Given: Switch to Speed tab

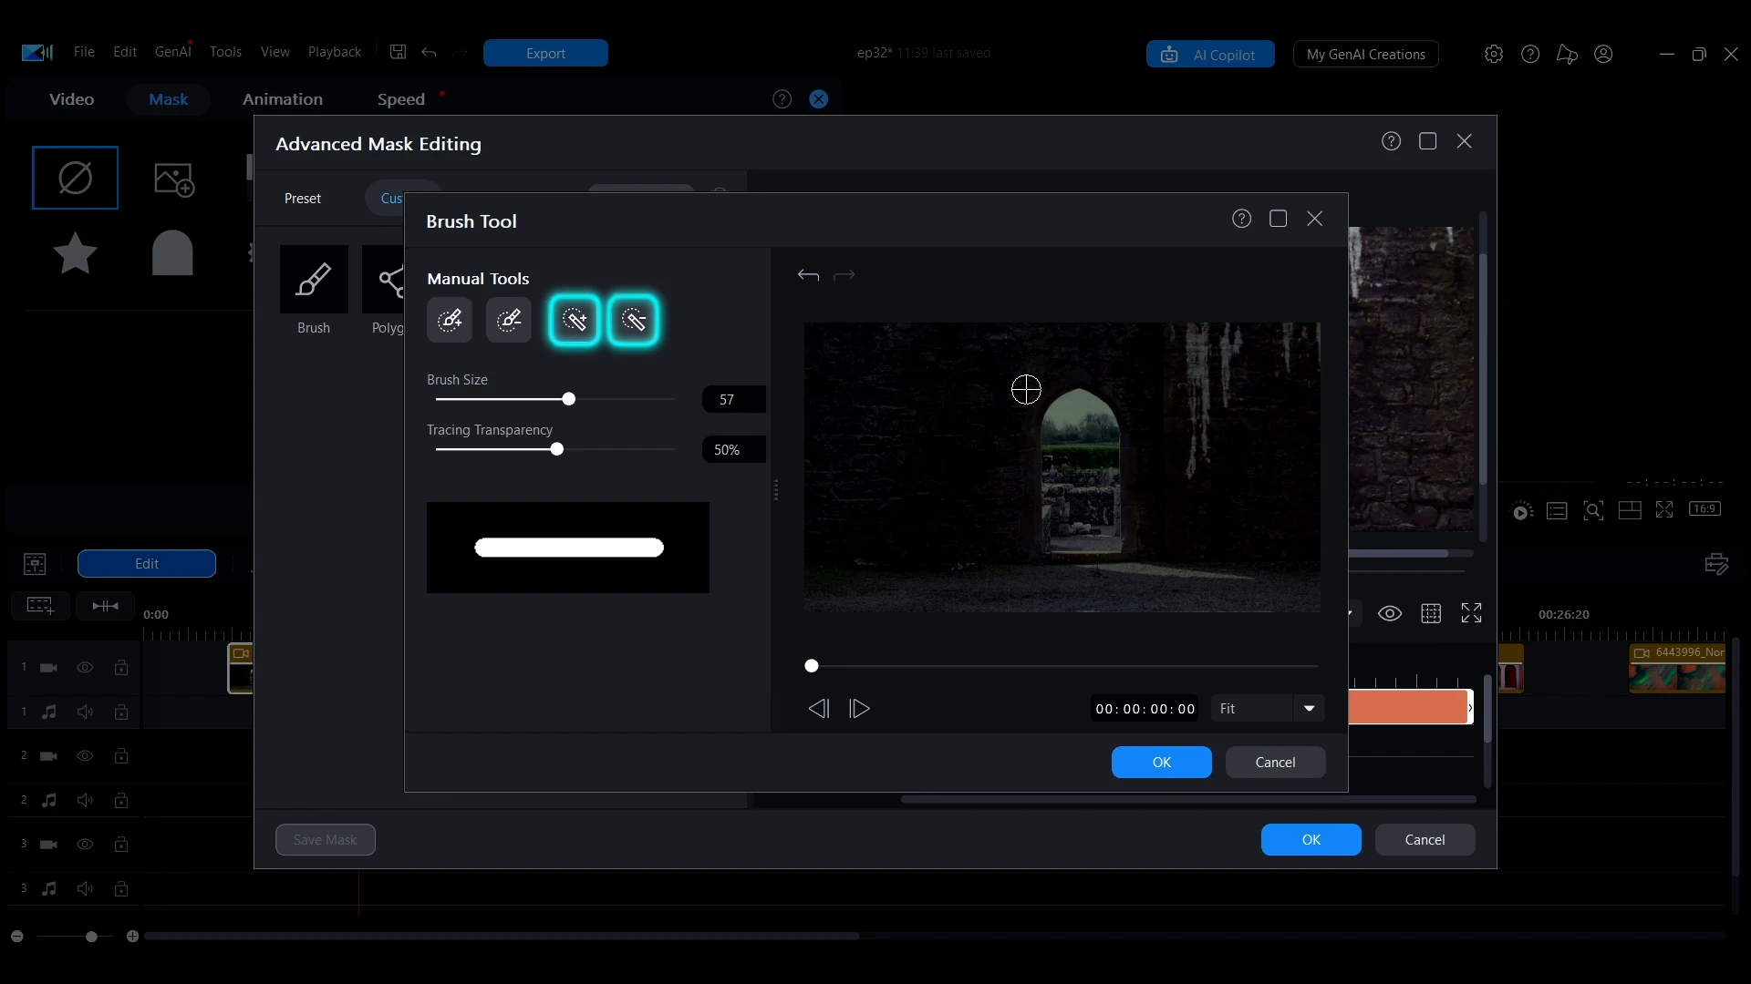Looking at the screenshot, I should 401,99.
